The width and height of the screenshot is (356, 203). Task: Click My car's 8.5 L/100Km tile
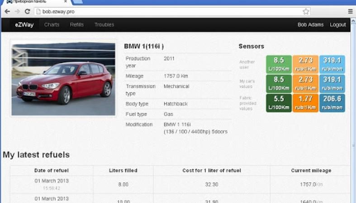click(x=279, y=83)
